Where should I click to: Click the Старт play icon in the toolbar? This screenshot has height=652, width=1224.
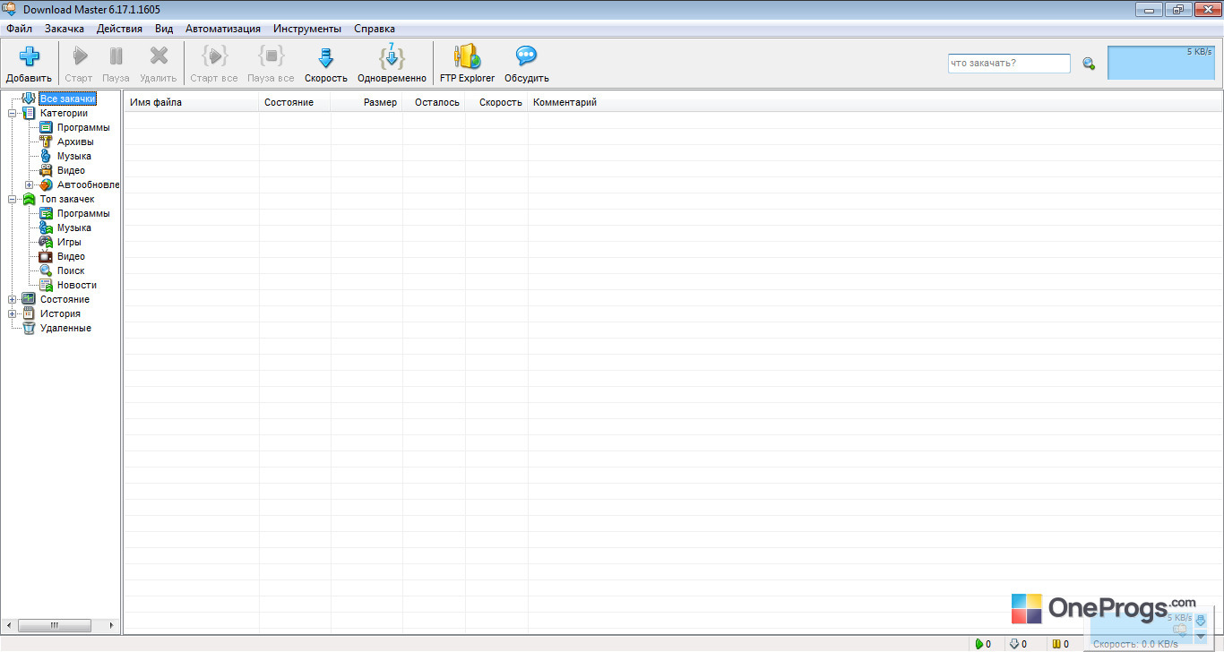pyautogui.click(x=79, y=56)
